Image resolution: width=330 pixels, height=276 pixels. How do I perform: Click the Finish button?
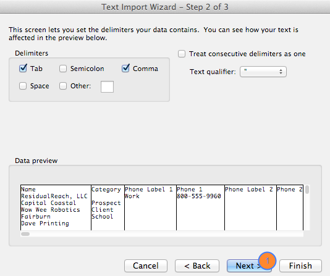pos(300,266)
